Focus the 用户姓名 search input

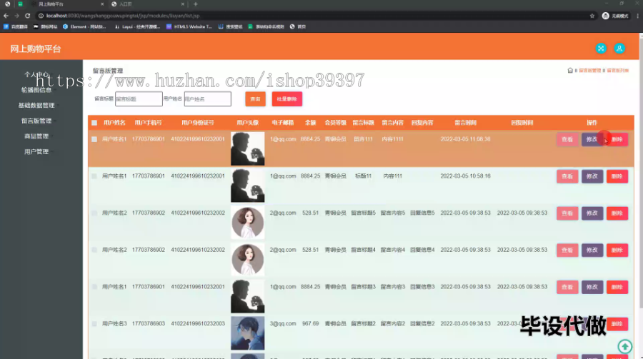pyautogui.click(x=207, y=98)
